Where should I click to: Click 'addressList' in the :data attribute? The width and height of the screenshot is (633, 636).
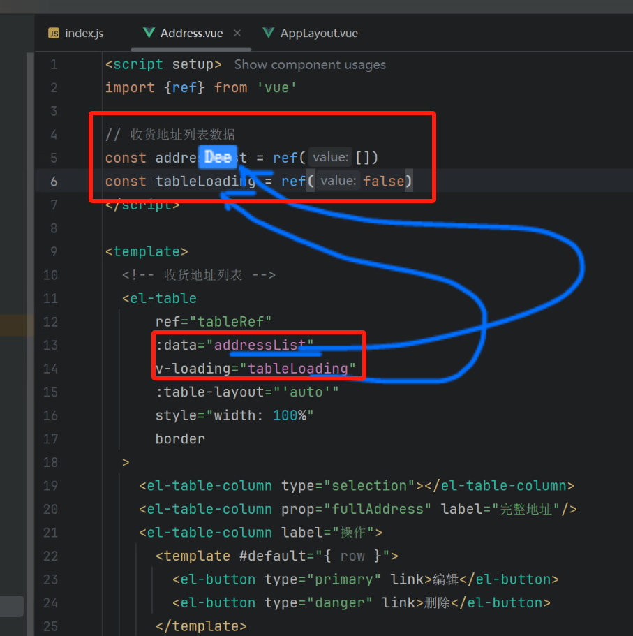click(x=260, y=345)
